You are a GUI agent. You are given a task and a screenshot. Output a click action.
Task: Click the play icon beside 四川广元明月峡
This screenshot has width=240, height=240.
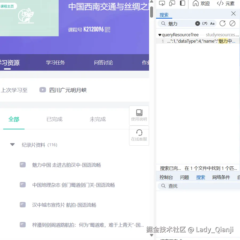pos(43,90)
